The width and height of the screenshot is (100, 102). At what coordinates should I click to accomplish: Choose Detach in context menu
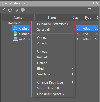(x=53, y=63)
